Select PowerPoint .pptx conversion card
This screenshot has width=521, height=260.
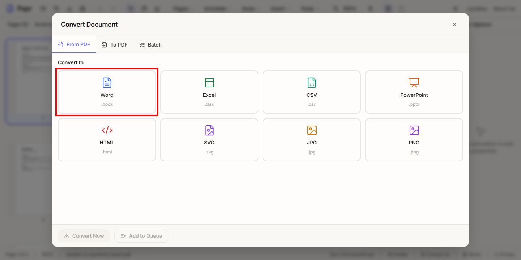(414, 92)
